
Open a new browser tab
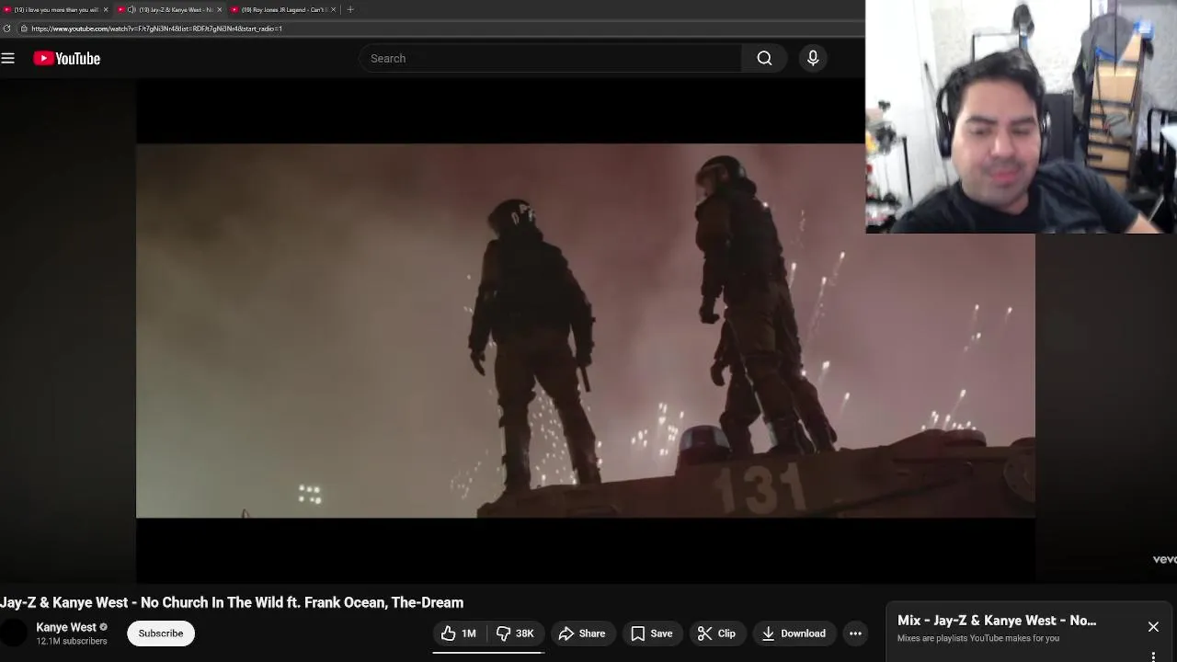click(350, 9)
